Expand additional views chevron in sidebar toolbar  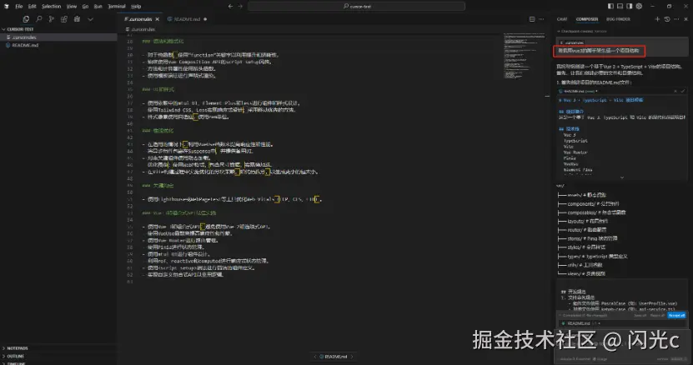tap(90, 19)
